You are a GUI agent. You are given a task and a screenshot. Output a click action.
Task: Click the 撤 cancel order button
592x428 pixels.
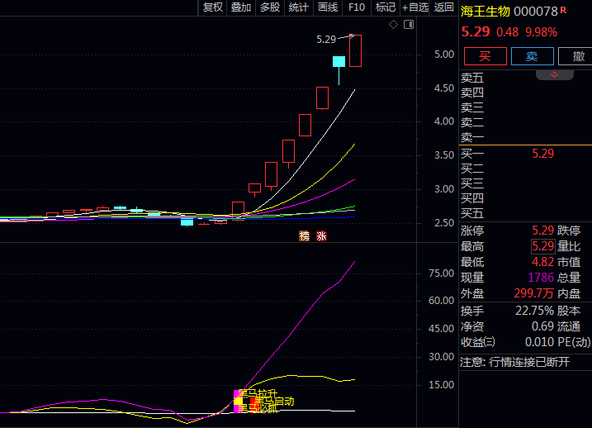[x=575, y=56]
